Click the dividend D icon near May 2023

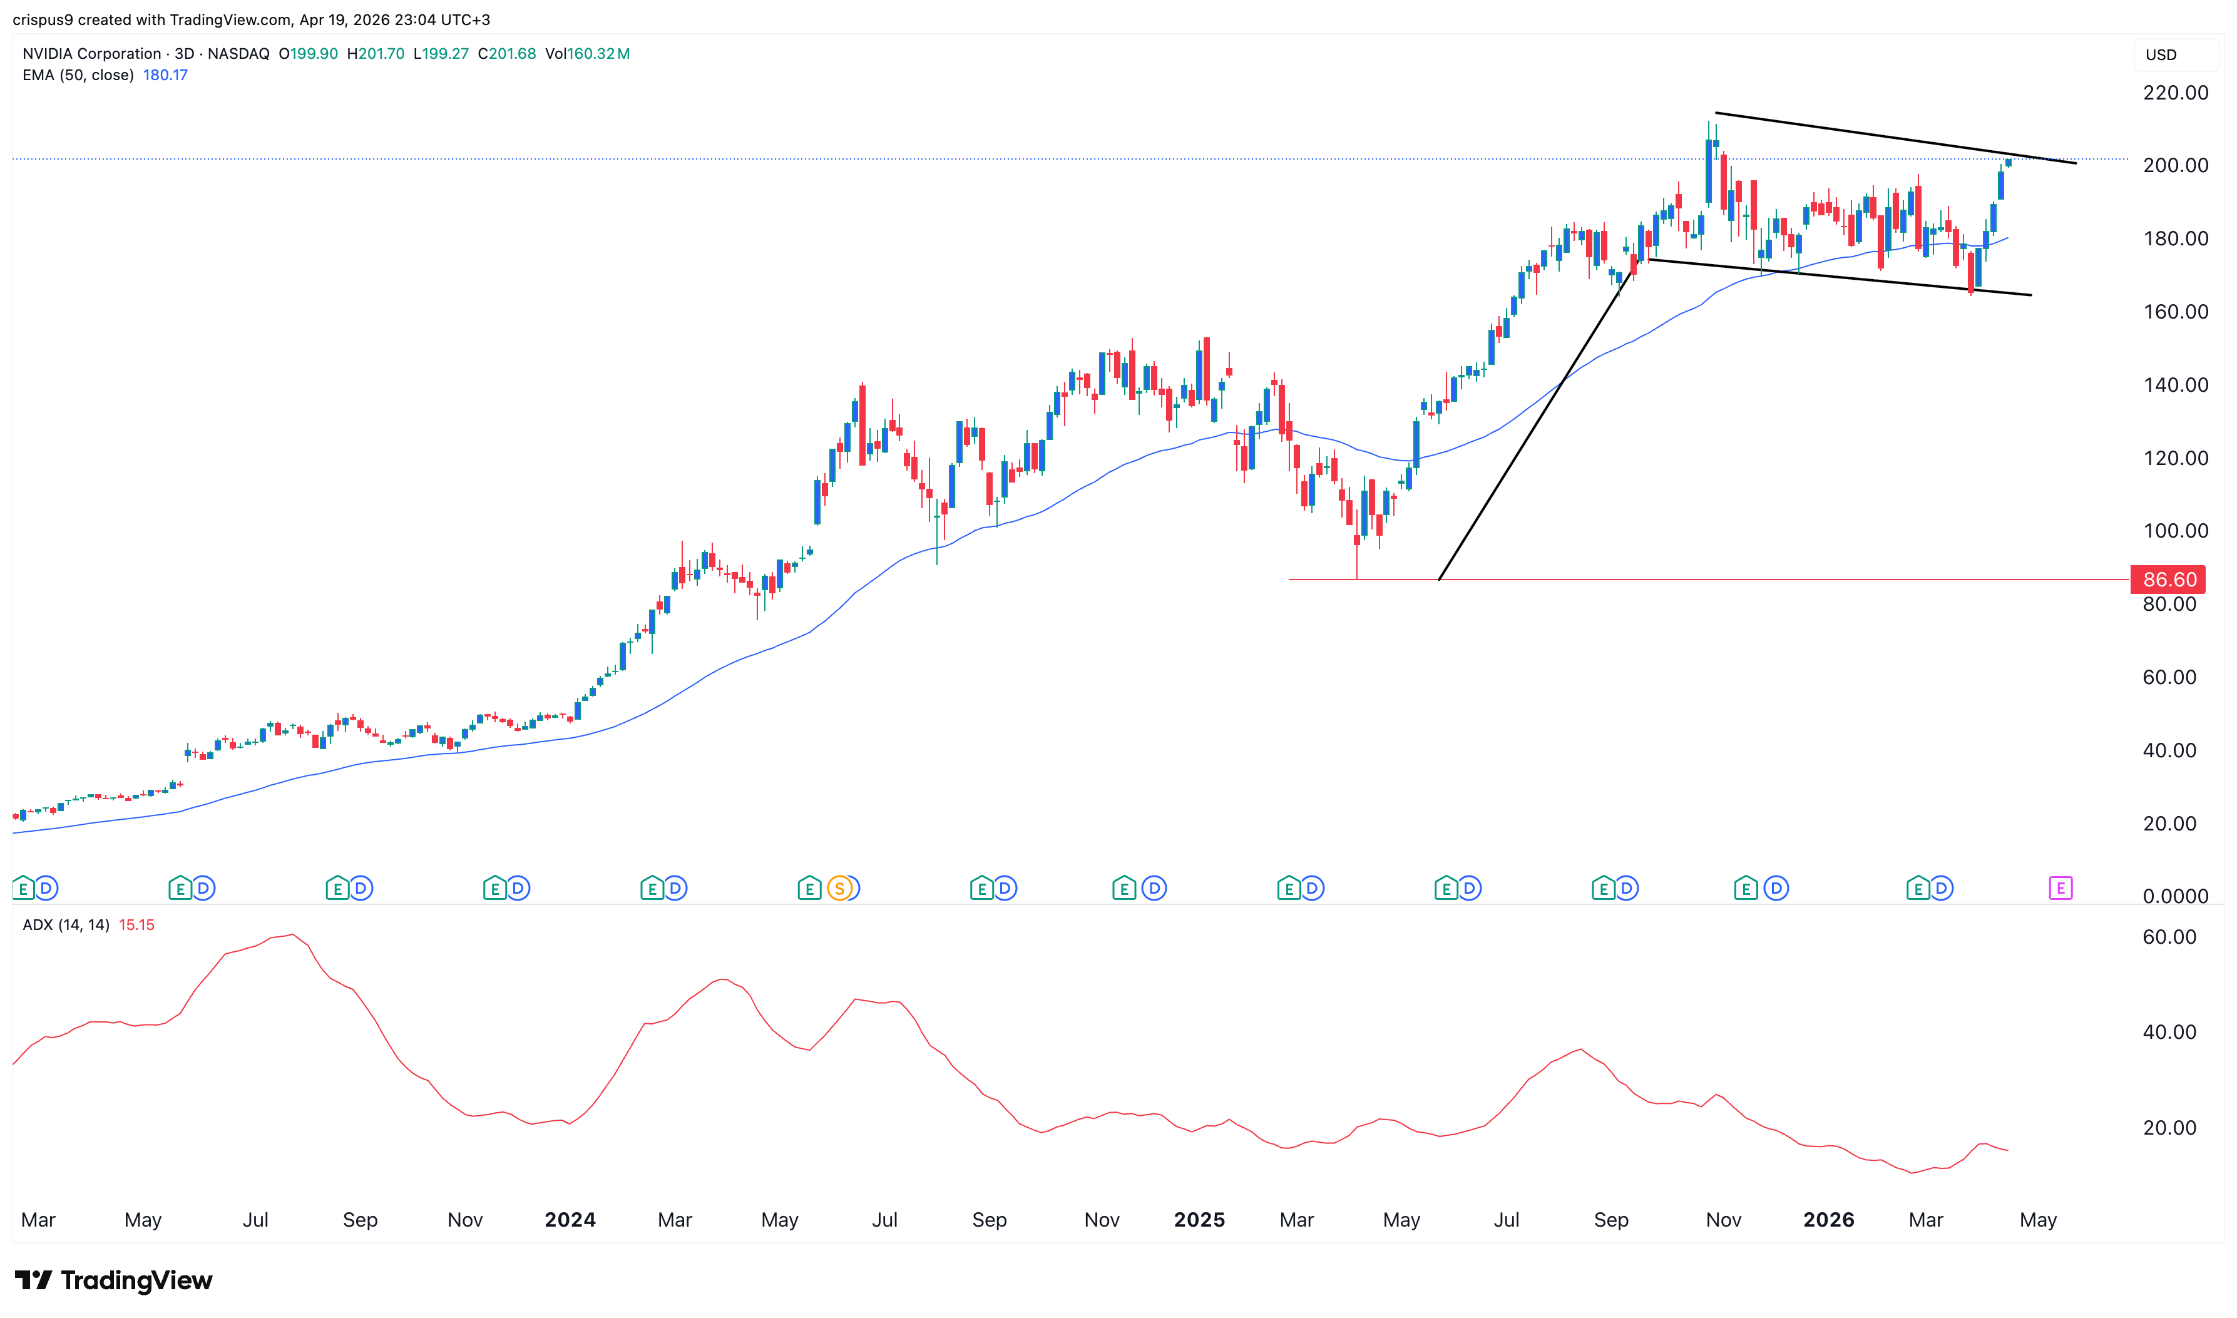pyautogui.click(x=203, y=887)
